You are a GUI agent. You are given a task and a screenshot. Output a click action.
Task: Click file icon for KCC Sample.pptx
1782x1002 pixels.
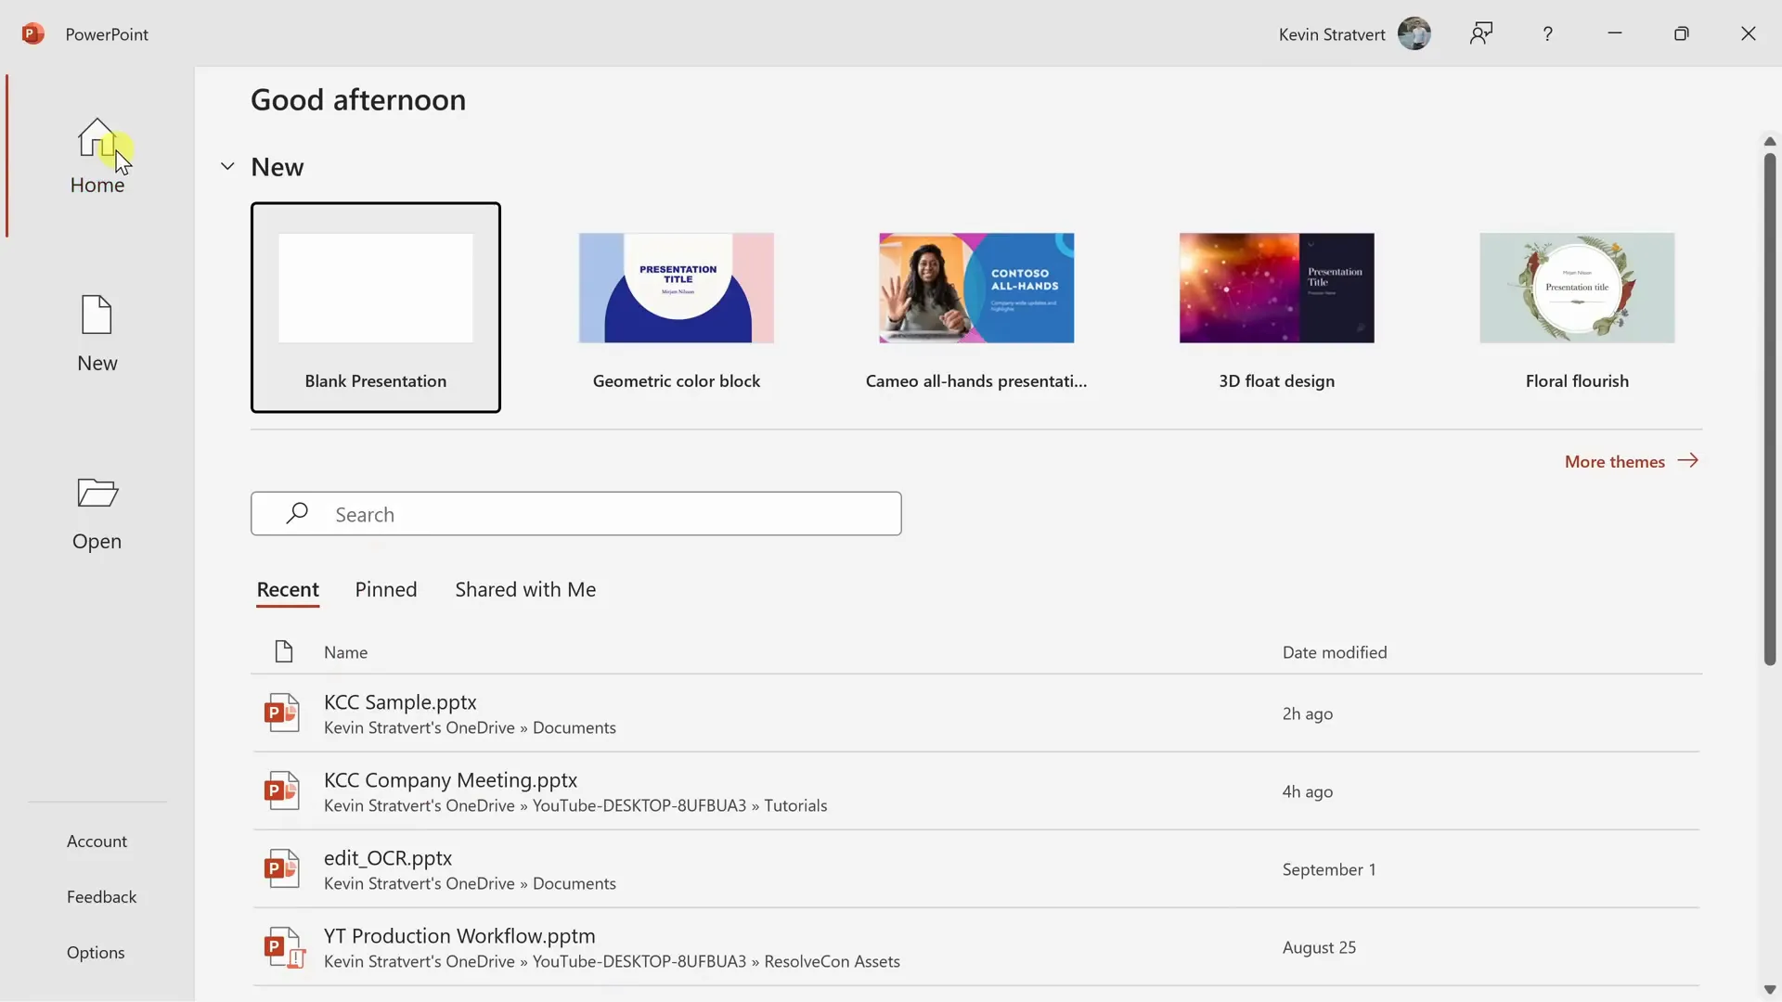[281, 713]
